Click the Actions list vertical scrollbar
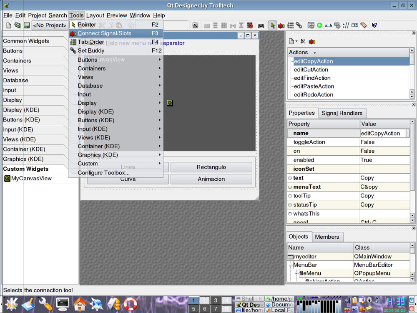This screenshot has width=417, height=313. click(412, 74)
